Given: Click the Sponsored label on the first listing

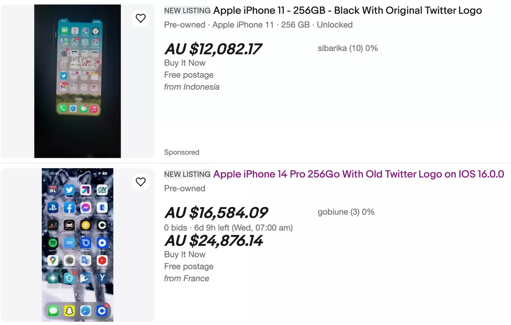Looking at the screenshot, I should pyautogui.click(x=182, y=152).
